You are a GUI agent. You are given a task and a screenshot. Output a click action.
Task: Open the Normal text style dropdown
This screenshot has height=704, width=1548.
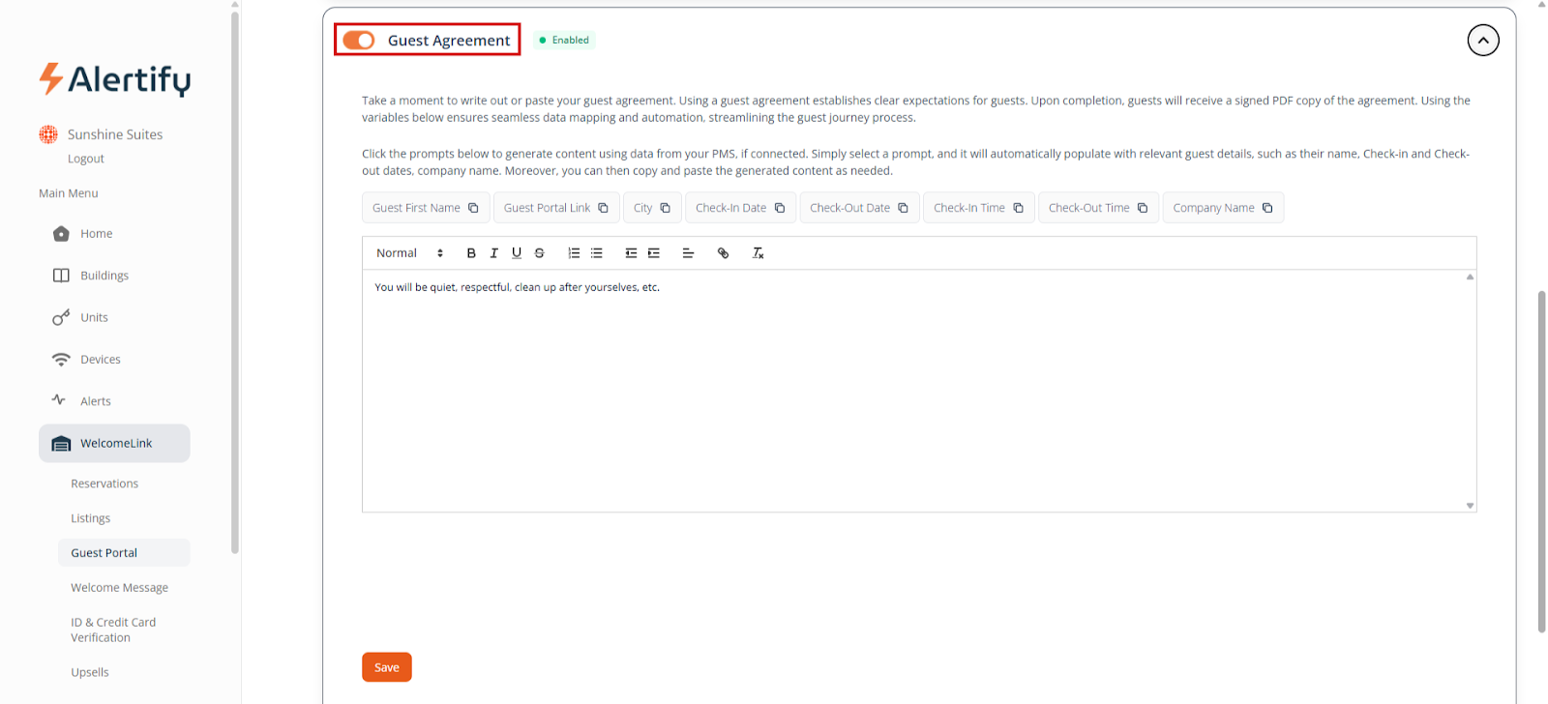[x=409, y=253]
